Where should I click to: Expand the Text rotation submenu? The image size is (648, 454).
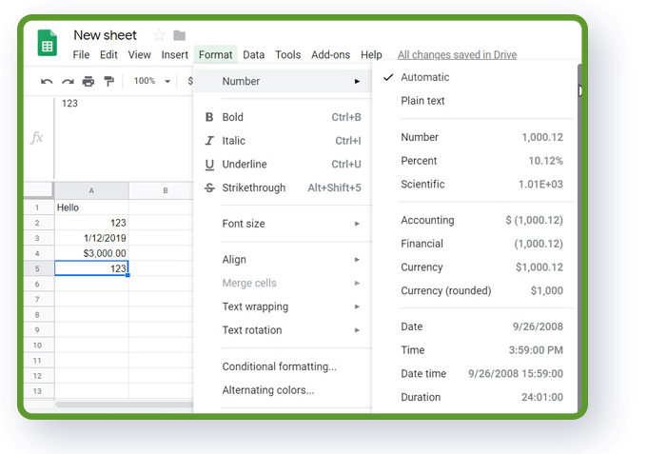(284, 330)
